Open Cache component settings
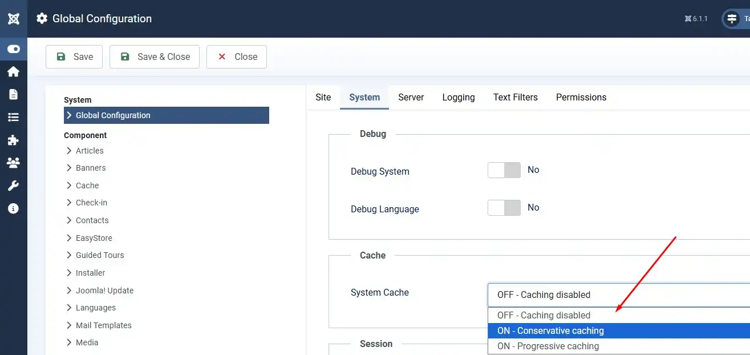This screenshot has height=355, width=750. point(87,185)
